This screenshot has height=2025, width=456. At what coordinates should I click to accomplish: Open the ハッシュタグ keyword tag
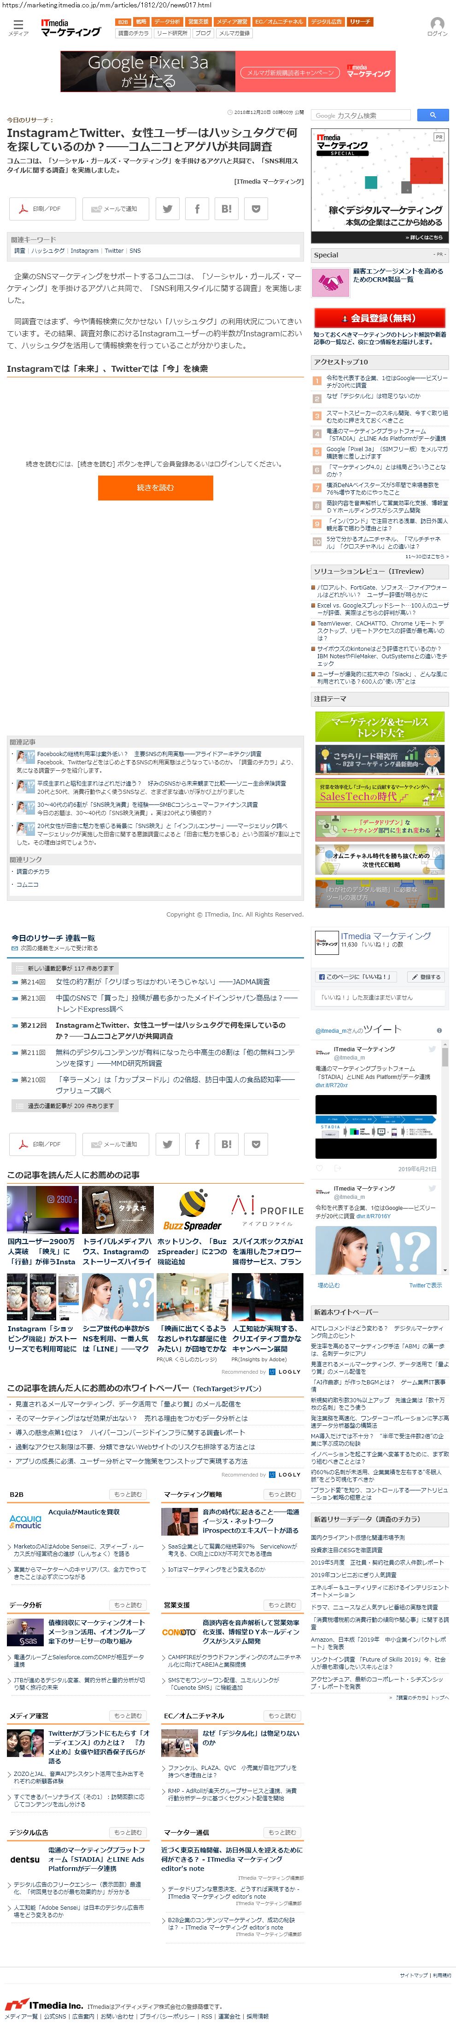[48, 251]
